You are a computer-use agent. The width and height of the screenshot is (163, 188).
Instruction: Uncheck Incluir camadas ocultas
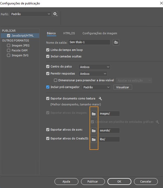click(48, 56)
